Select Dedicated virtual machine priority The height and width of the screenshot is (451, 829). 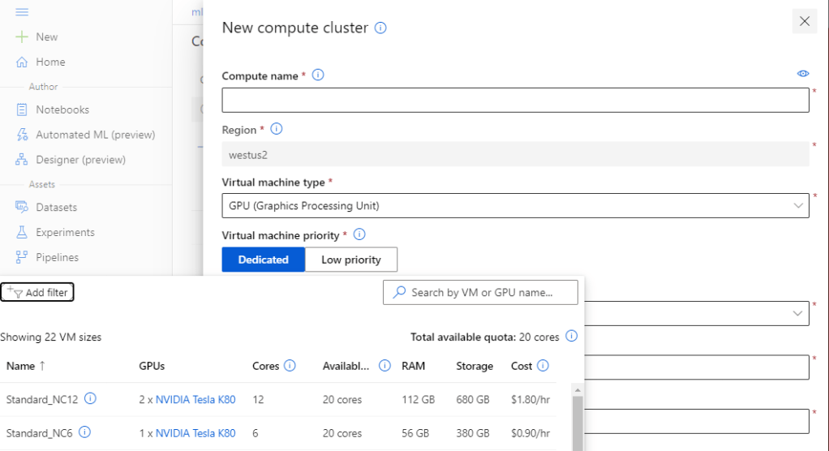click(263, 260)
